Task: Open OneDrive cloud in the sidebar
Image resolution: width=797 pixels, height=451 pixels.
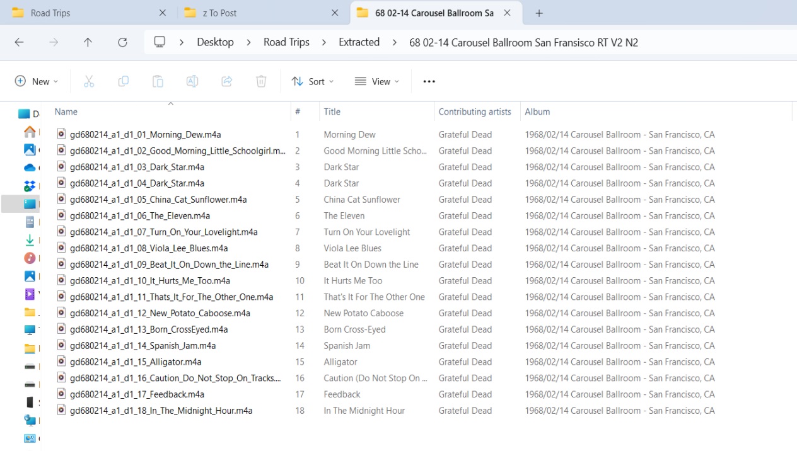Action: click(30, 168)
